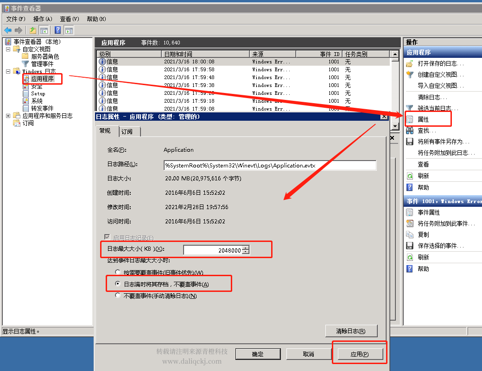The image size is (482, 371).
Task: Open 属性 in Actions pane
Action: [423, 119]
